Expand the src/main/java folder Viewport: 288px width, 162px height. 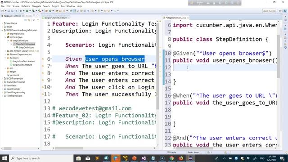pos(5,34)
